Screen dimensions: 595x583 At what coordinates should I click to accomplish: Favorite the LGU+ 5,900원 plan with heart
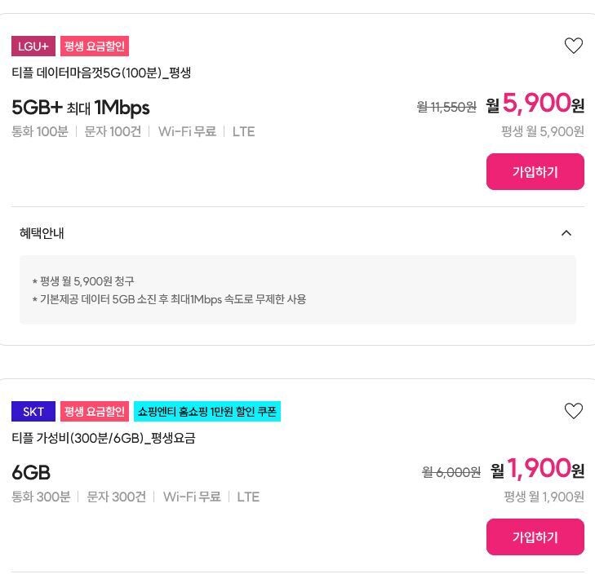click(574, 46)
